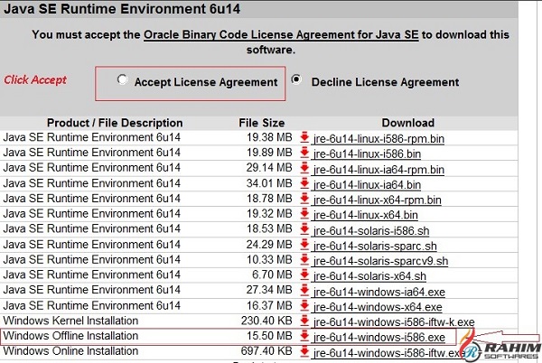Viewport: 542px width, 363px height.
Task: Click the 6.70 MB file size cell
Action: point(272,275)
